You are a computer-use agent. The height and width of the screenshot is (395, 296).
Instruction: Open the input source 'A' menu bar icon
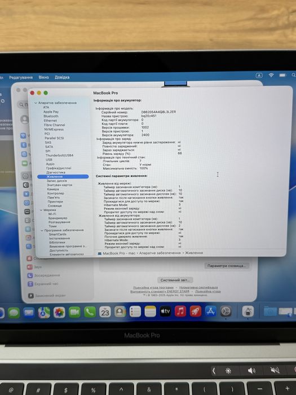click(x=259, y=75)
